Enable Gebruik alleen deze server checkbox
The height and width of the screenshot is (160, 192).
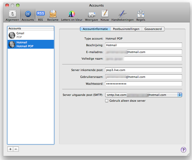tap(107, 101)
